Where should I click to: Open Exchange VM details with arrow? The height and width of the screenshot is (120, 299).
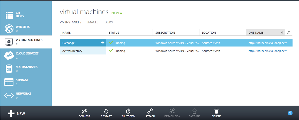[102, 43]
